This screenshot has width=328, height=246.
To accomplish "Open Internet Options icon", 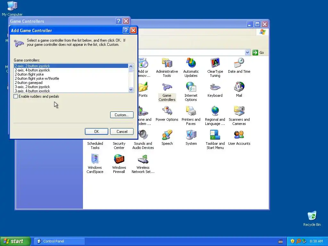I will 191,92.
